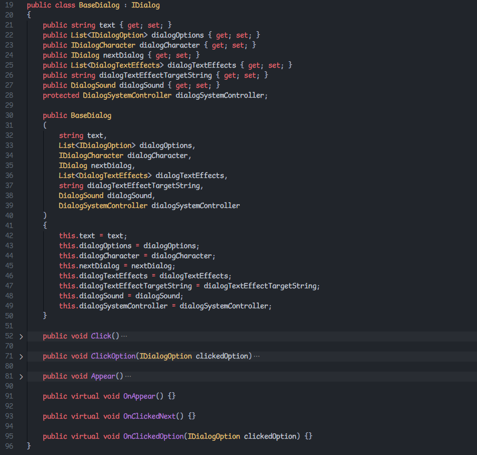Expand the folded Appear() method chevron
Image resolution: width=477 pixels, height=455 pixels.
click(x=21, y=376)
